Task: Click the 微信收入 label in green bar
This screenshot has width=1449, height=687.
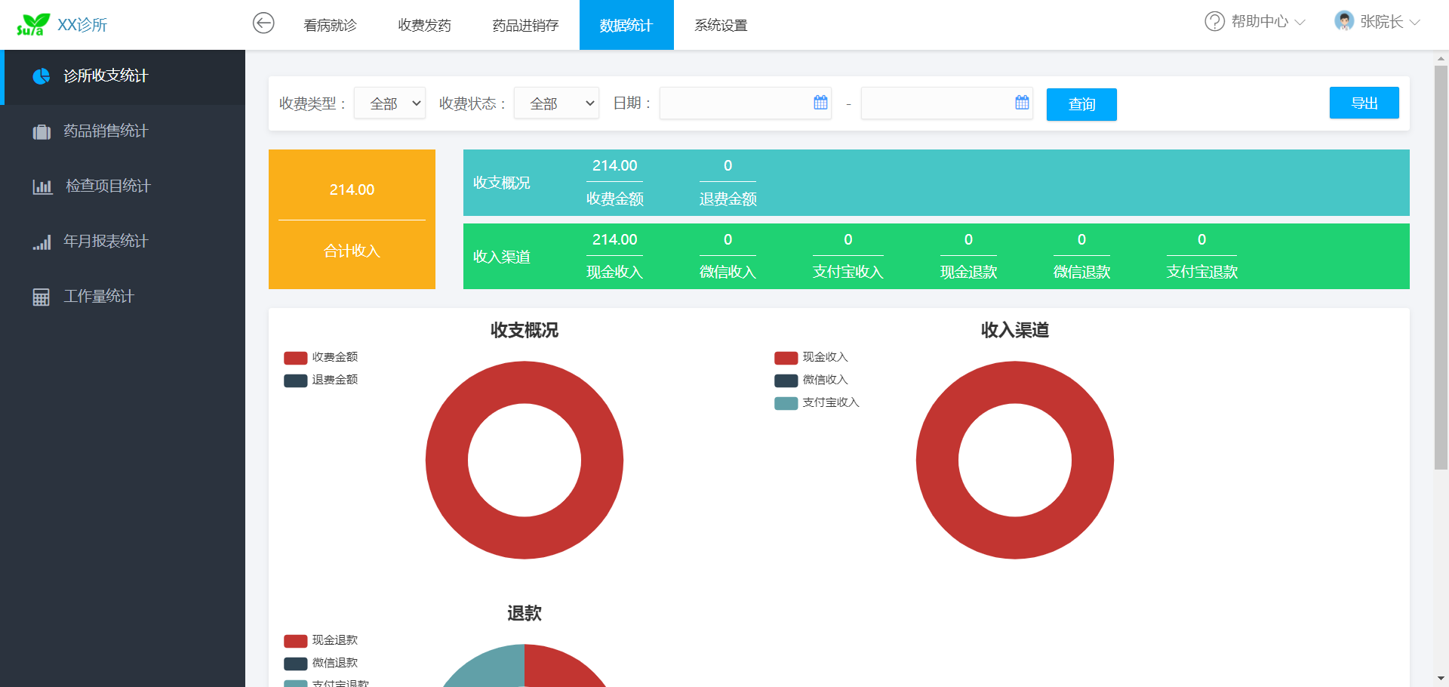Action: 728,273
